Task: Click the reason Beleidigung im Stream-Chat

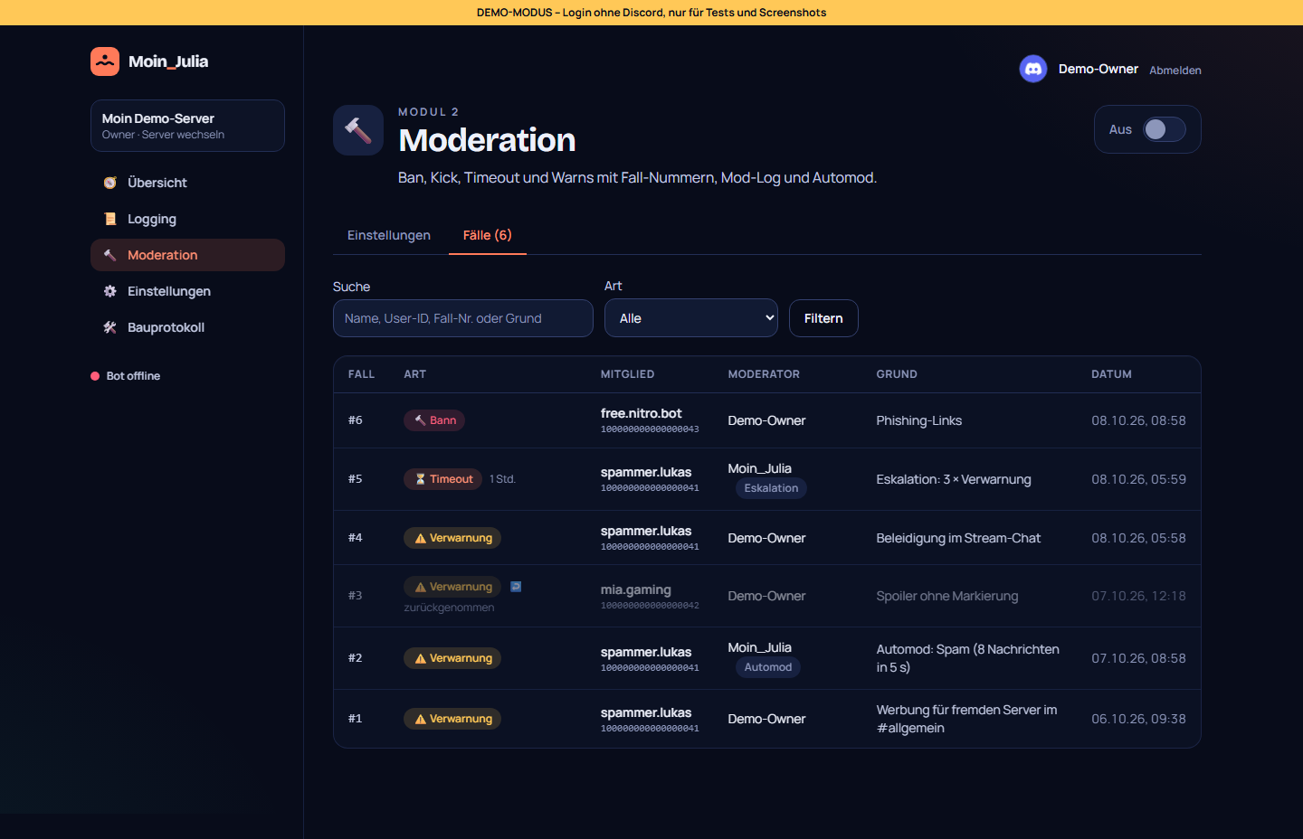Action: tap(958, 538)
